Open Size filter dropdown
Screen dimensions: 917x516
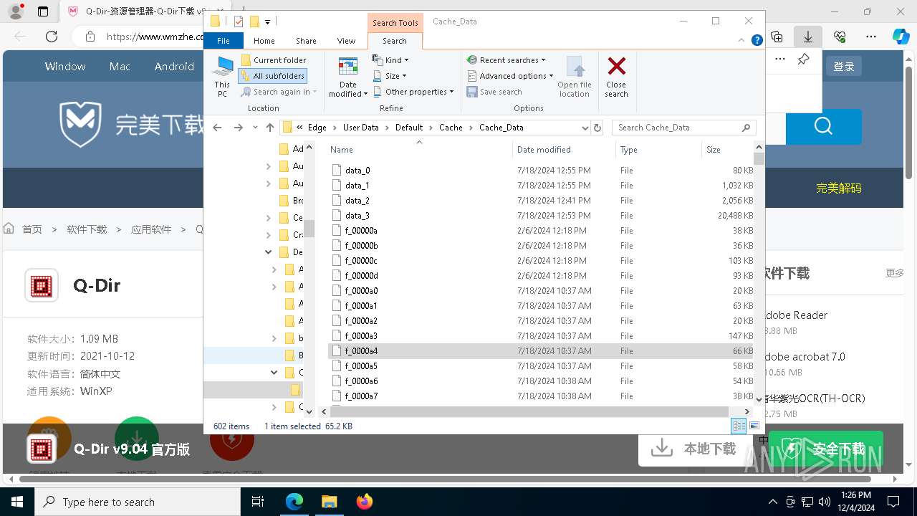390,76
